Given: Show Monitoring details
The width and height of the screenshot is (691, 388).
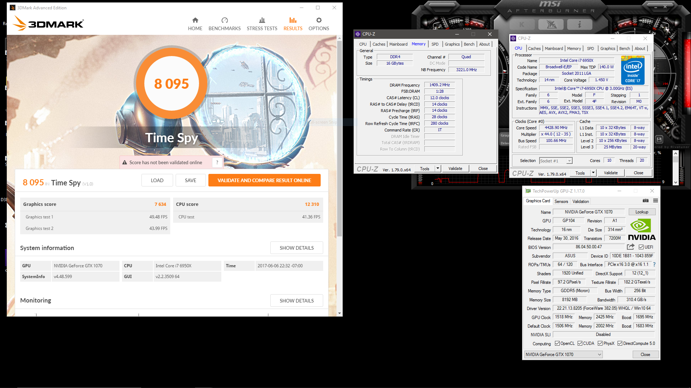Looking at the screenshot, I should coord(297,301).
